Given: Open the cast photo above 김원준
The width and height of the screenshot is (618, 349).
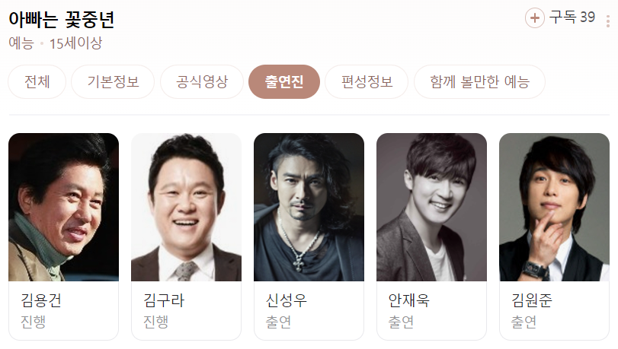Looking at the screenshot, I should 554,207.
